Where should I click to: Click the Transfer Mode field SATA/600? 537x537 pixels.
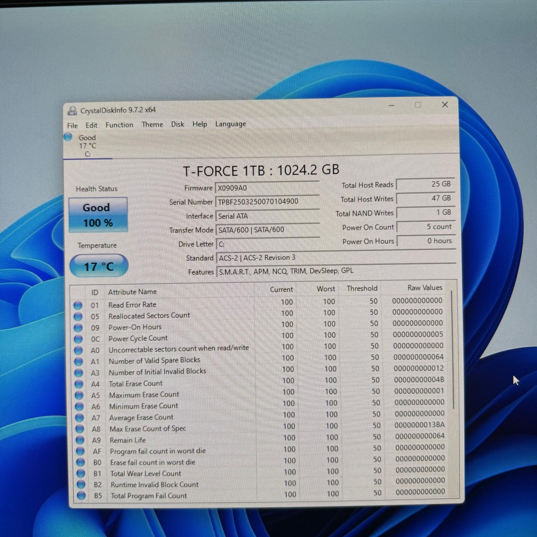pyautogui.click(x=268, y=230)
